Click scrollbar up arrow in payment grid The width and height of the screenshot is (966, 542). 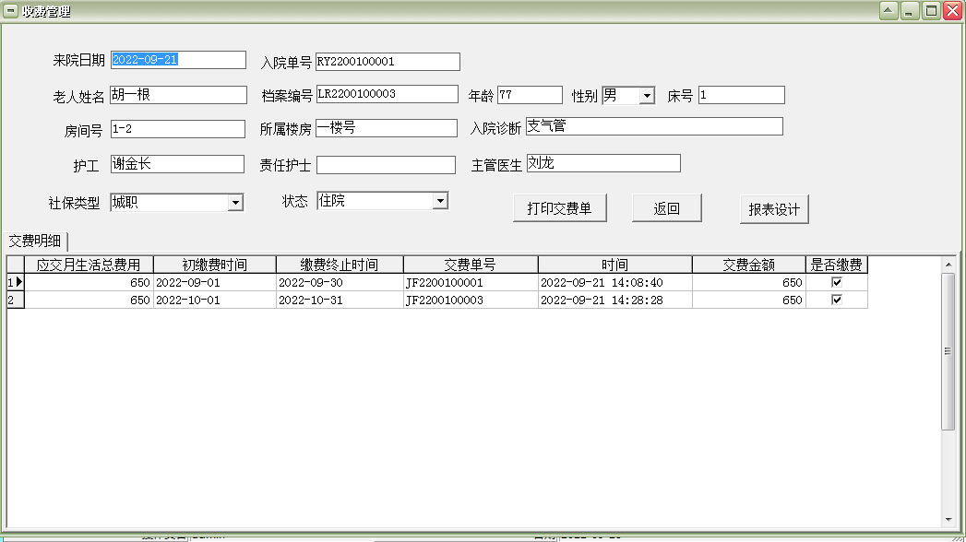(948, 265)
